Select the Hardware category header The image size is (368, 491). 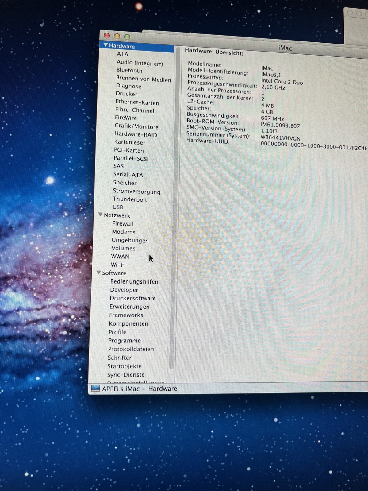122,46
